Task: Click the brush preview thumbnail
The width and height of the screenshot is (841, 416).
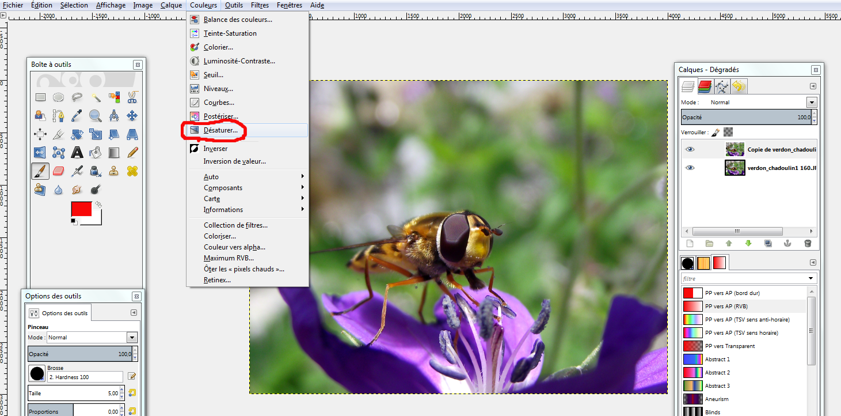Action: [x=37, y=373]
